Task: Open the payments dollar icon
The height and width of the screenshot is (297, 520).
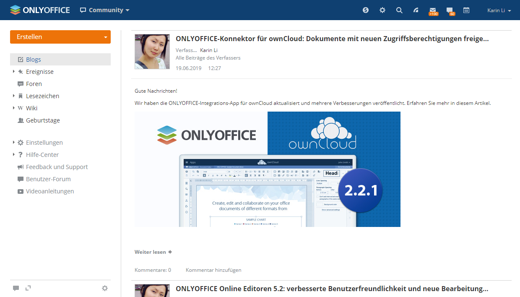Action: click(366, 10)
